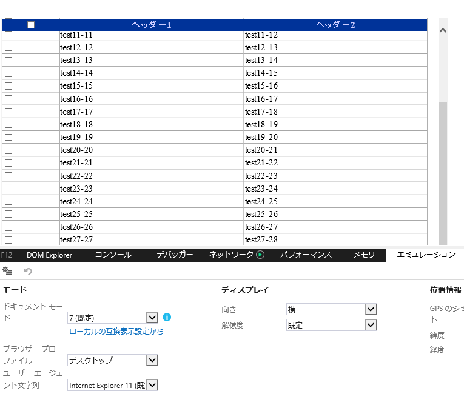Click the persist emulation settings icon
Screen dimensions: 464x411
[x=7, y=271]
